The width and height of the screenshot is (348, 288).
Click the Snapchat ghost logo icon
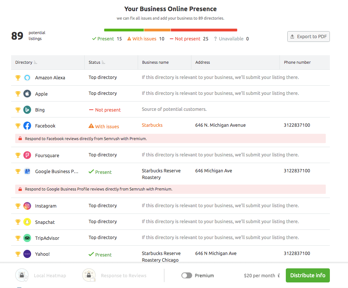point(27,222)
